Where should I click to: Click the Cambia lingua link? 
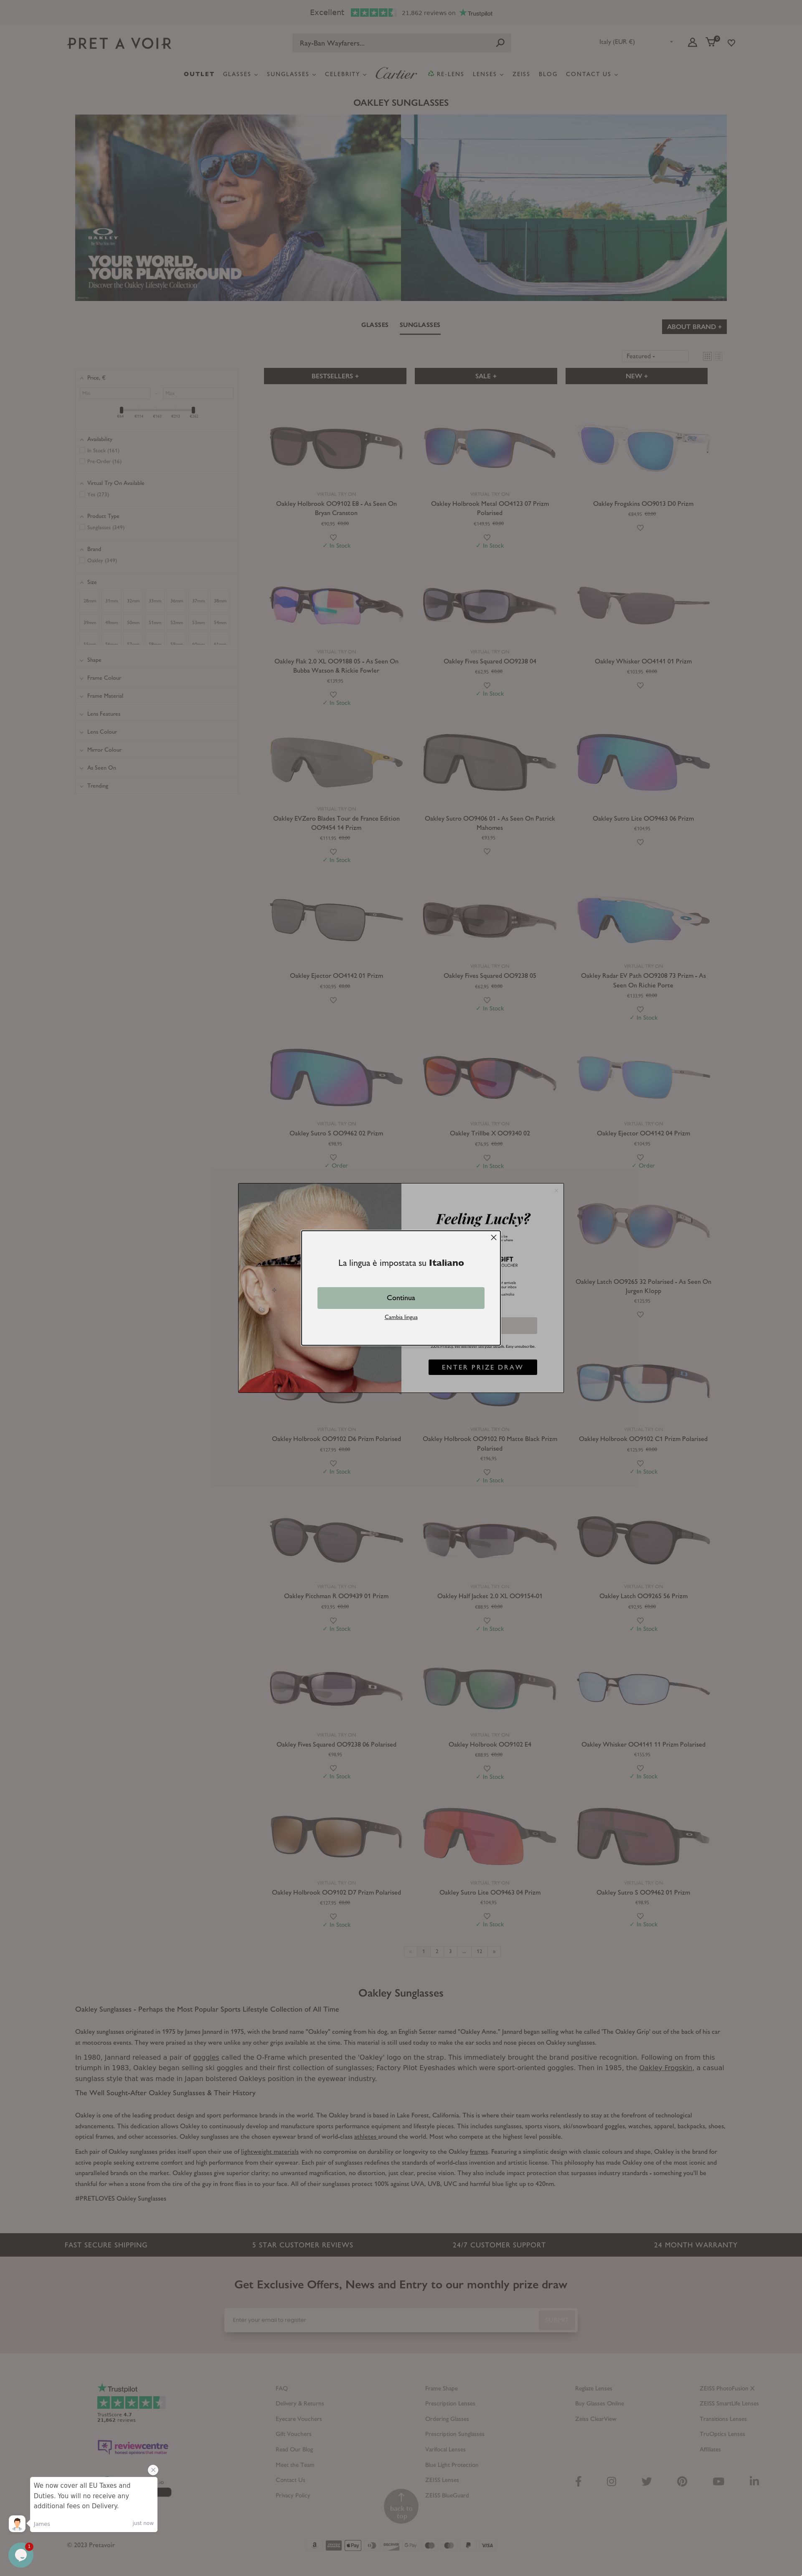point(401,1317)
